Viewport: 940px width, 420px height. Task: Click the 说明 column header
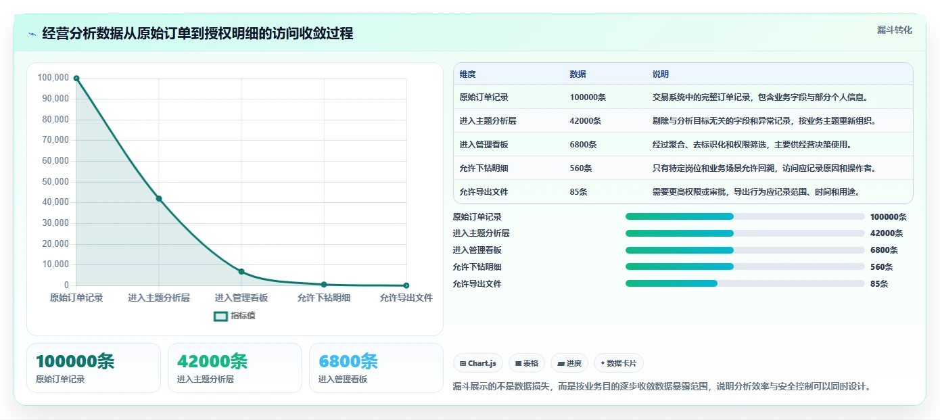tap(661, 74)
